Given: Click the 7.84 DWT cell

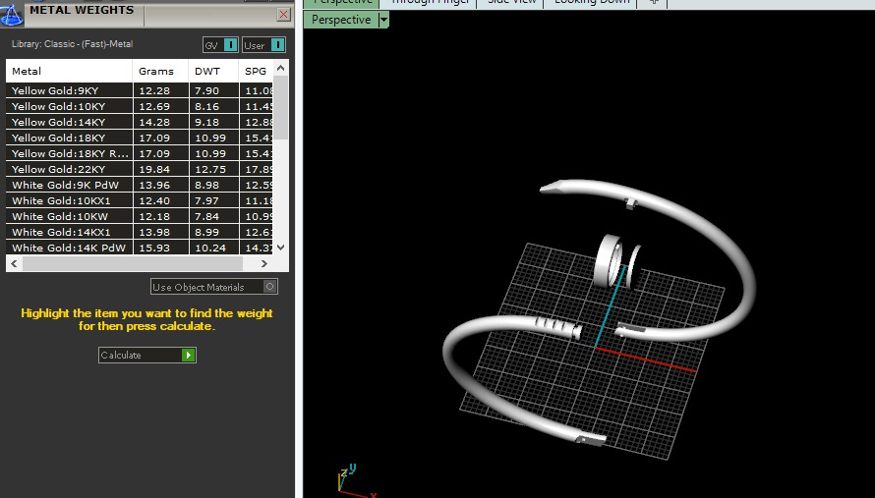Looking at the screenshot, I should tap(214, 216).
